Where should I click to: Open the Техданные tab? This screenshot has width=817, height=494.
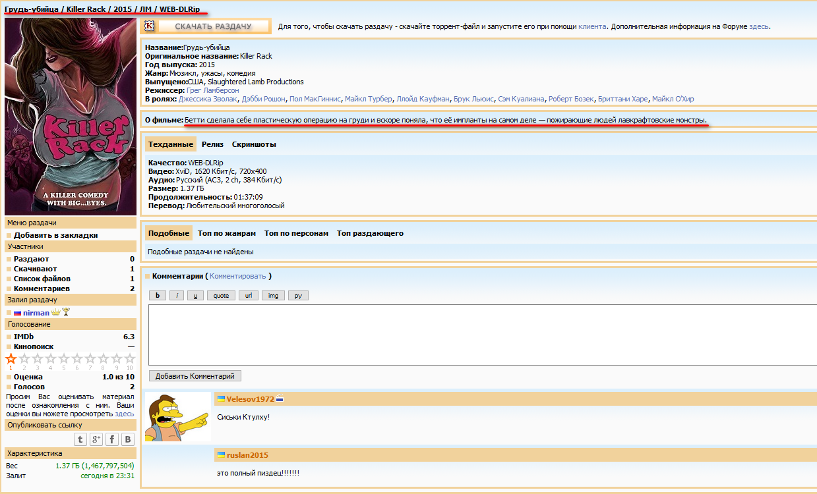(171, 144)
